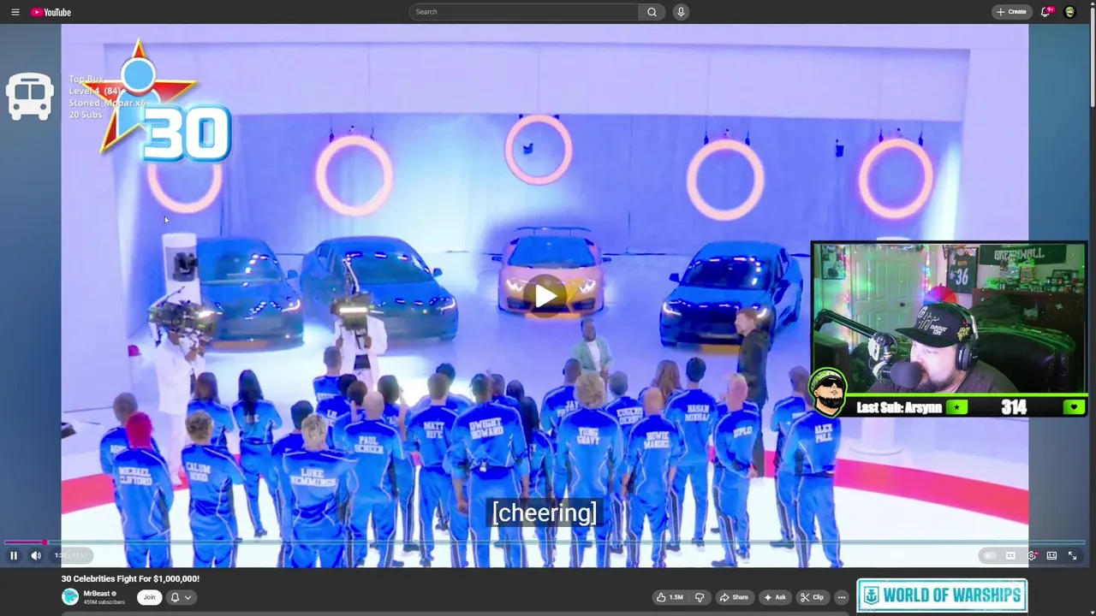Image resolution: width=1096 pixels, height=616 pixels.
Task: Click the Join membership button
Action: (149, 597)
